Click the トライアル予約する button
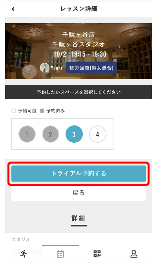 (x=78, y=173)
